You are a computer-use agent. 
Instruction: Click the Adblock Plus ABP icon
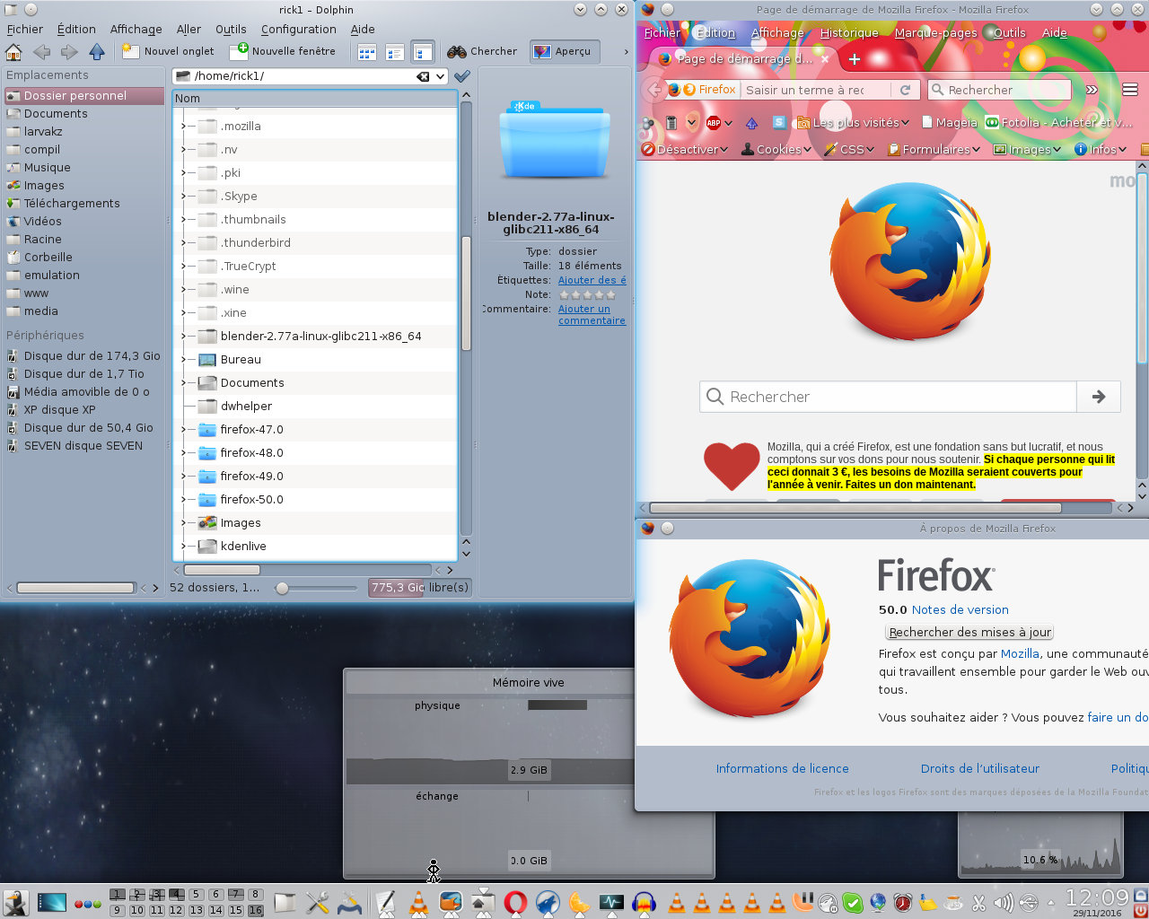point(714,123)
